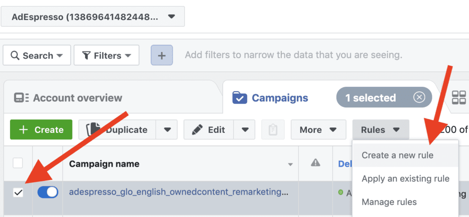469x217 pixels.
Task: Expand the arrow next to Duplicate
Action: tap(167, 130)
